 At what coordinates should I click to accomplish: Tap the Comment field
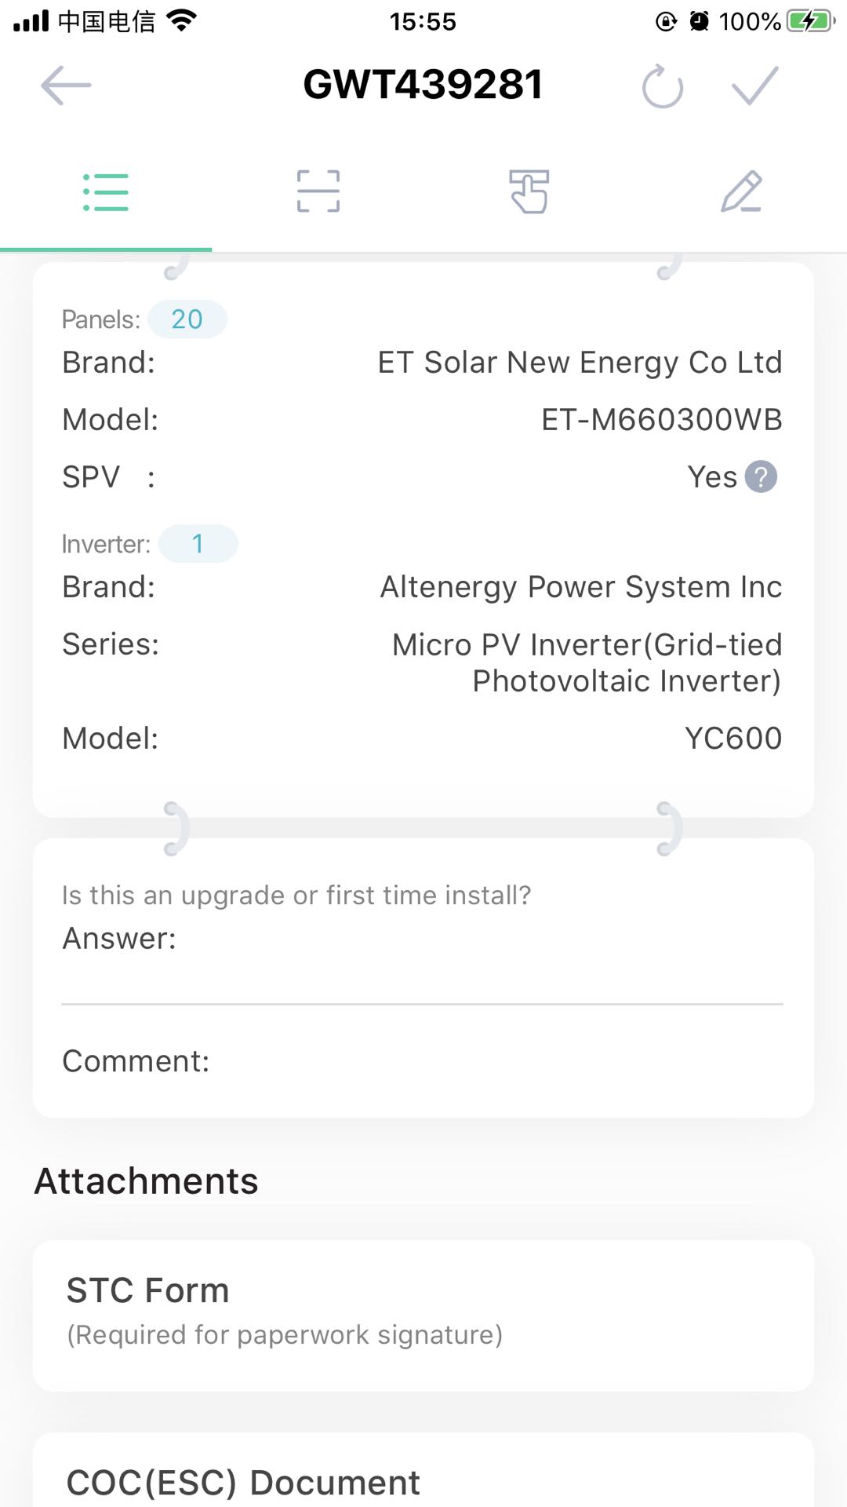[423, 1061]
